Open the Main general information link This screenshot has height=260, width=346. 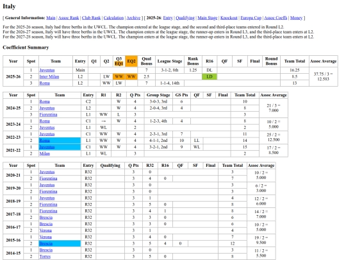51,18
